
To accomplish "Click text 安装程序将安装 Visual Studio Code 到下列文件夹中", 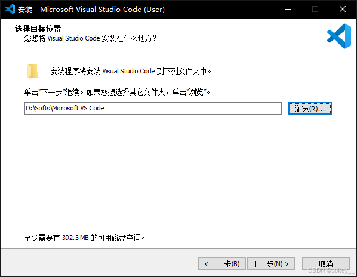I will tap(131, 71).
